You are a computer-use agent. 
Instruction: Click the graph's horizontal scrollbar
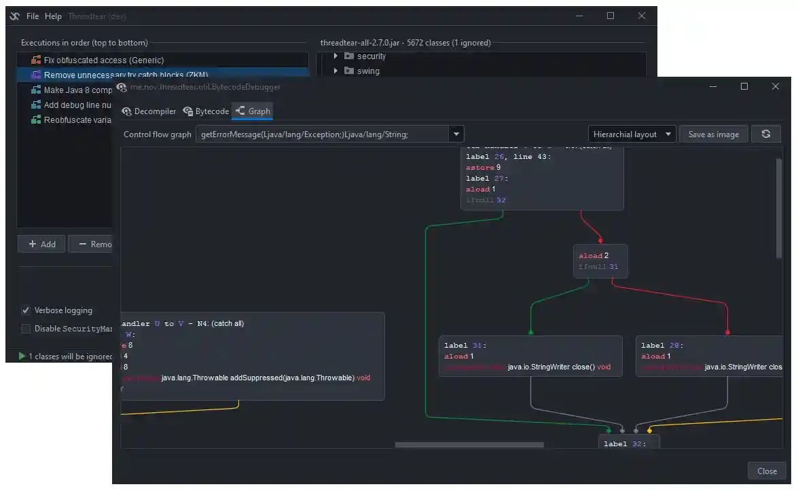click(469, 444)
